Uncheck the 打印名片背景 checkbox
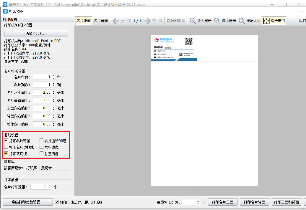306x210 pixels. pos(6,140)
